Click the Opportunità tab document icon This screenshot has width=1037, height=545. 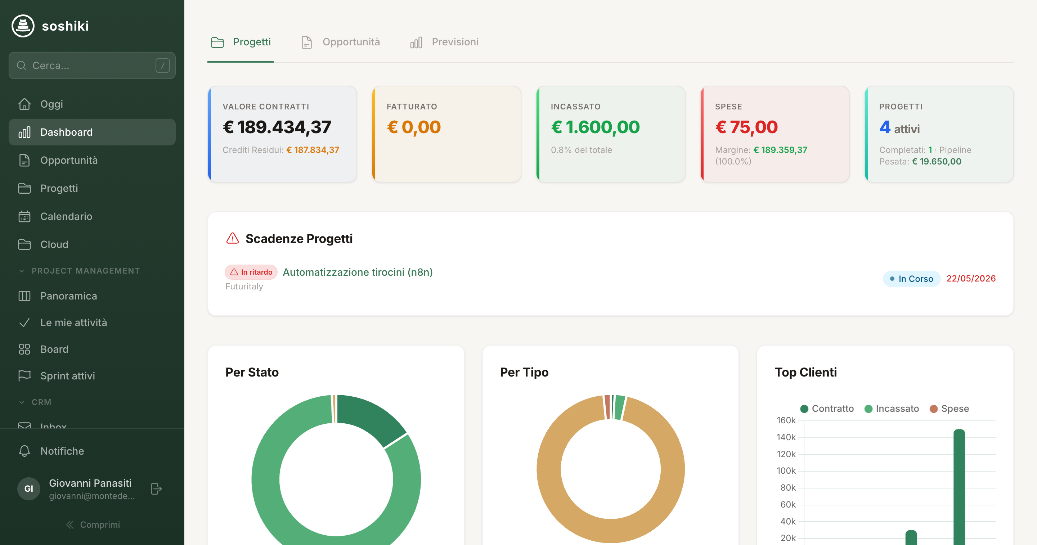tap(307, 42)
